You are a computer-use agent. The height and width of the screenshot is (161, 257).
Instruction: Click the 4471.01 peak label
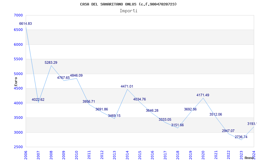[127, 86]
